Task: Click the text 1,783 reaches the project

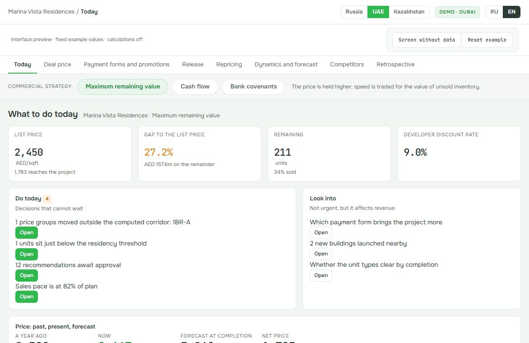Action: click(45, 172)
